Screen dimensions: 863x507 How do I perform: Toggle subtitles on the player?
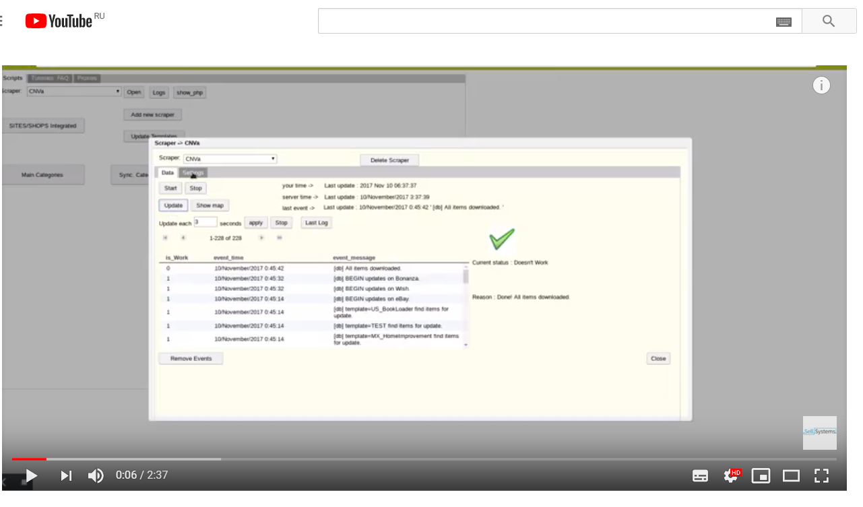tap(701, 476)
